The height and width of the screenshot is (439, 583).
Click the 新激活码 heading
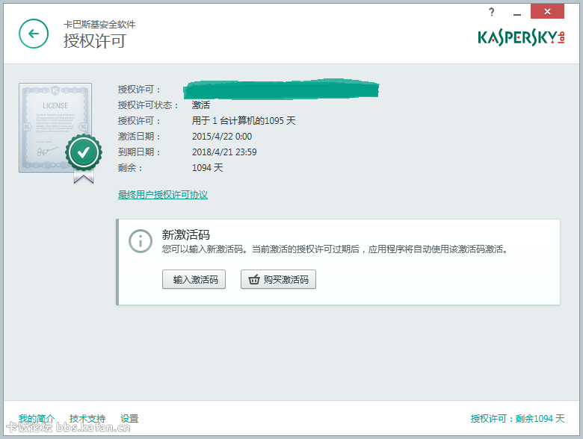point(185,234)
